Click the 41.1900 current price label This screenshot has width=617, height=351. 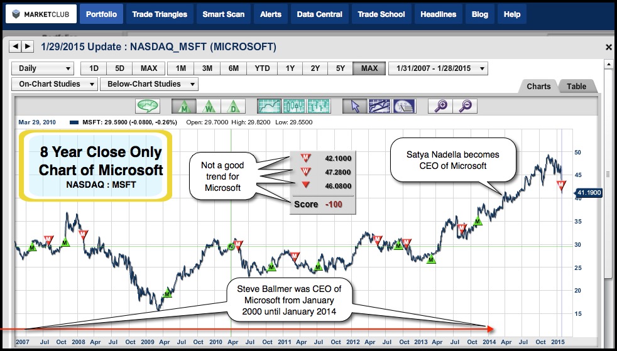(x=589, y=193)
